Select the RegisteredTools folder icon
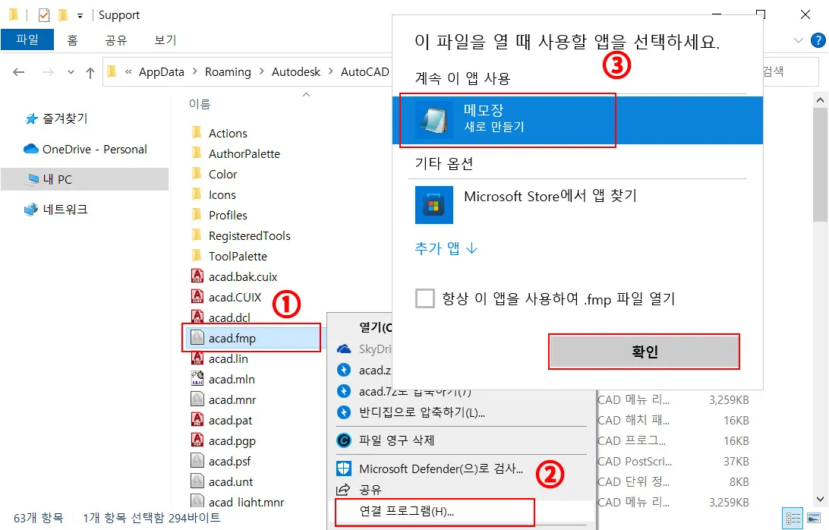Image resolution: width=829 pixels, height=530 pixels. click(x=197, y=235)
